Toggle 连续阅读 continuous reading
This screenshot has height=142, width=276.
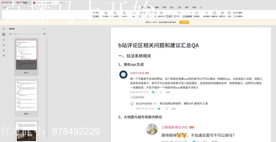click(187, 17)
